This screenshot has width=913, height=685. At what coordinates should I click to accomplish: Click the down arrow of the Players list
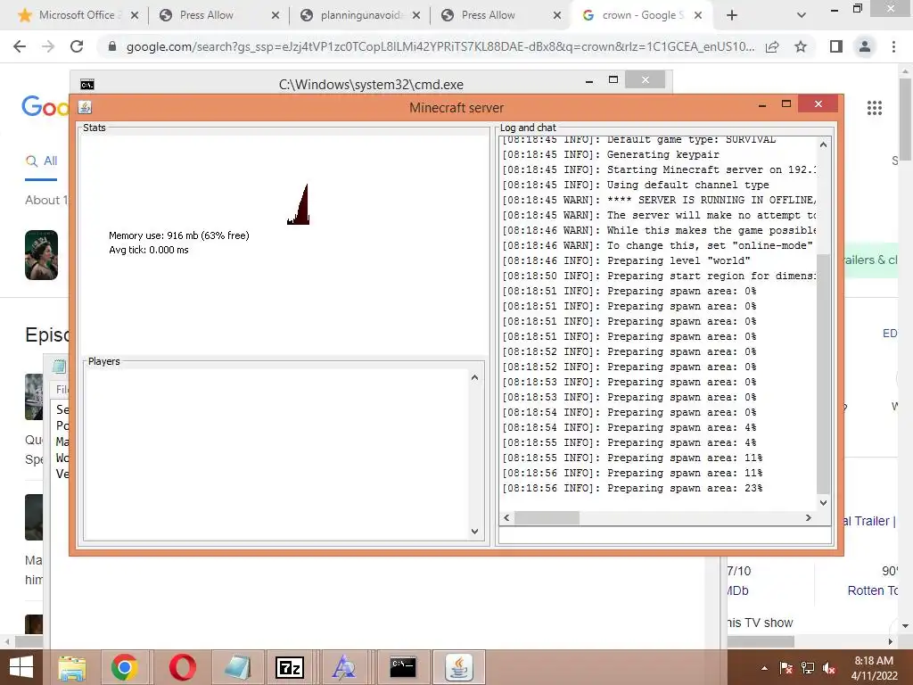pos(474,532)
